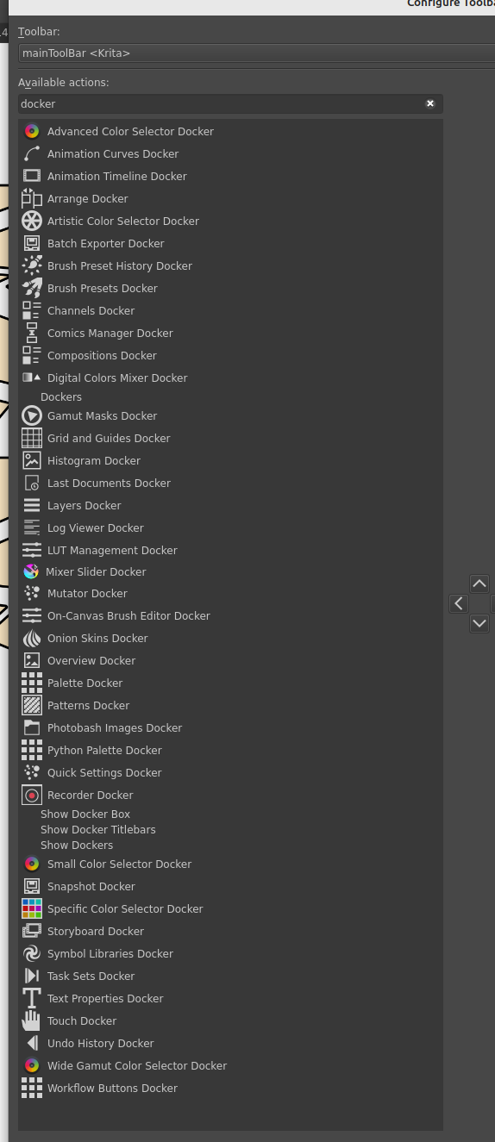Select the Photobash Images Docker icon
This screenshot has height=1142, width=495.
pos(32,728)
